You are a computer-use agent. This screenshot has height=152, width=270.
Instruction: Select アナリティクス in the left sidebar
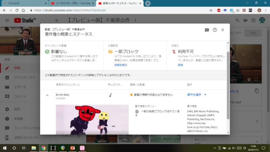pos(20,78)
